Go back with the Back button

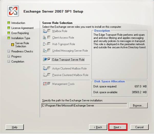click(98, 127)
